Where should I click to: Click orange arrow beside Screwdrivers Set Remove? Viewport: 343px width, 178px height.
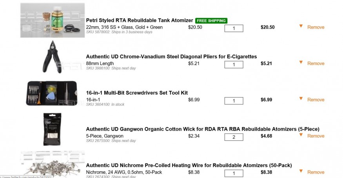(x=301, y=99)
